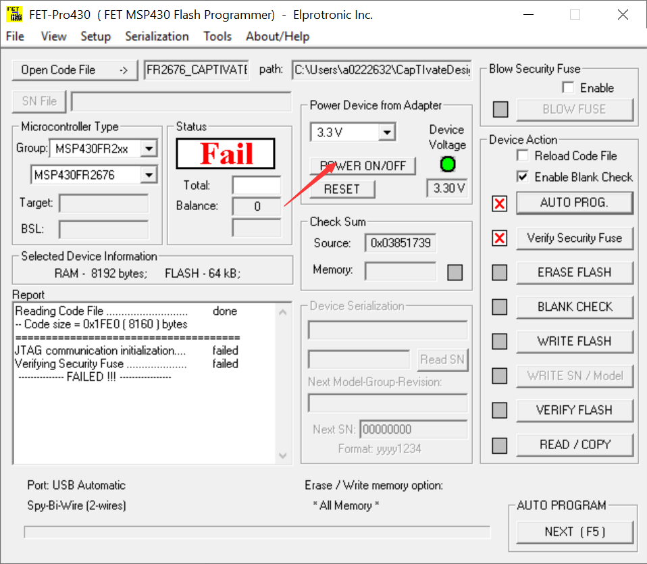The height and width of the screenshot is (564, 647).
Task: Click the red X indicator beside Verify Security Fuse
Action: [x=500, y=238]
